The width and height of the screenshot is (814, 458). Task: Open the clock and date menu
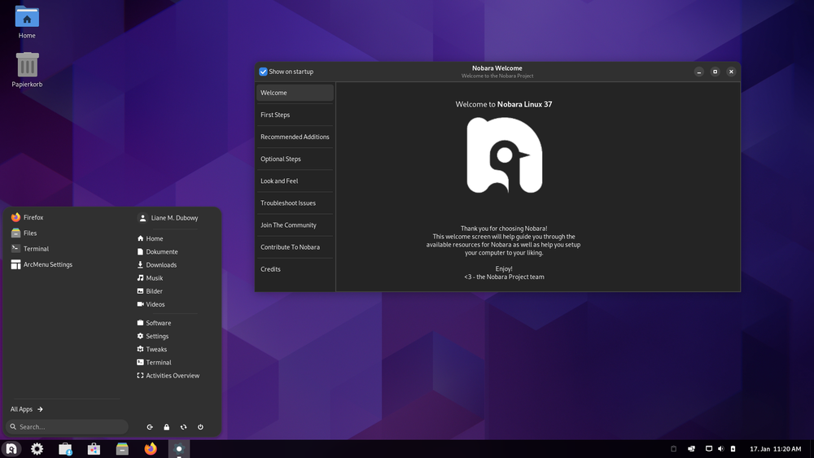[x=775, y=449]
